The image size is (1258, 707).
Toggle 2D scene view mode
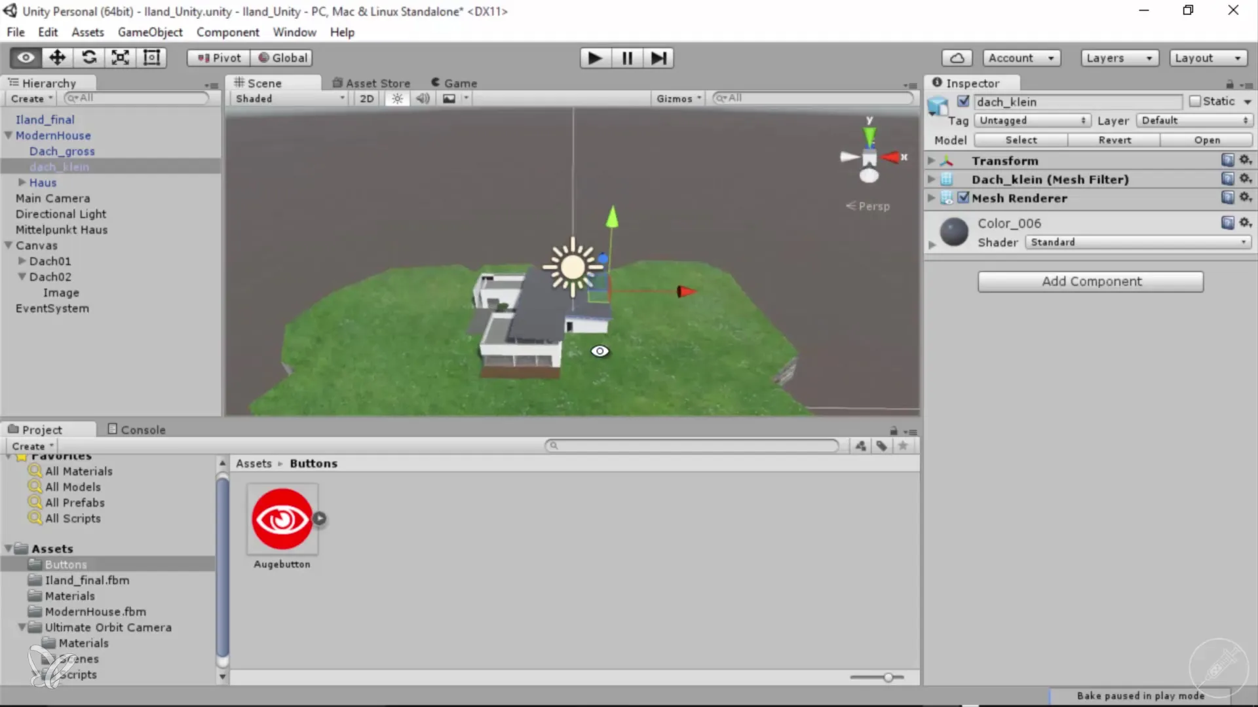coord(367,98)
